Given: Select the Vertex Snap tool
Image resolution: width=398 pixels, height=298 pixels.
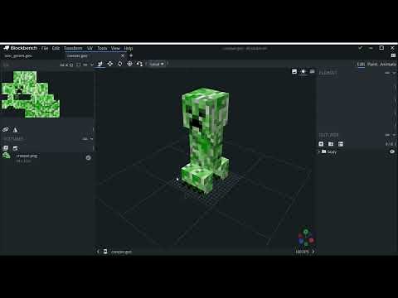Looking at the screenshot, I should point(139,64).
